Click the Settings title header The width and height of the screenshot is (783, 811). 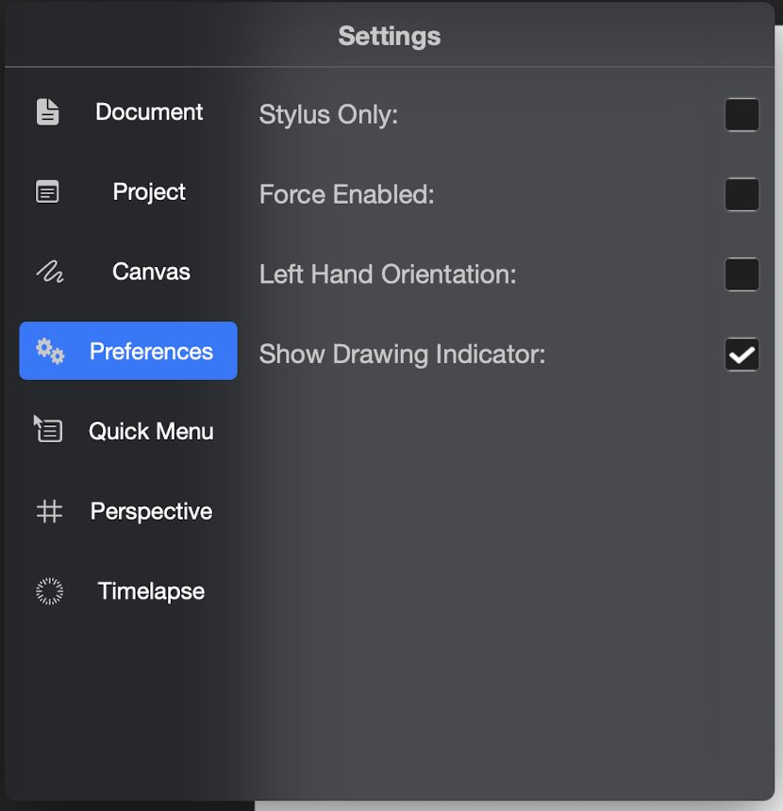click(390, 37)
